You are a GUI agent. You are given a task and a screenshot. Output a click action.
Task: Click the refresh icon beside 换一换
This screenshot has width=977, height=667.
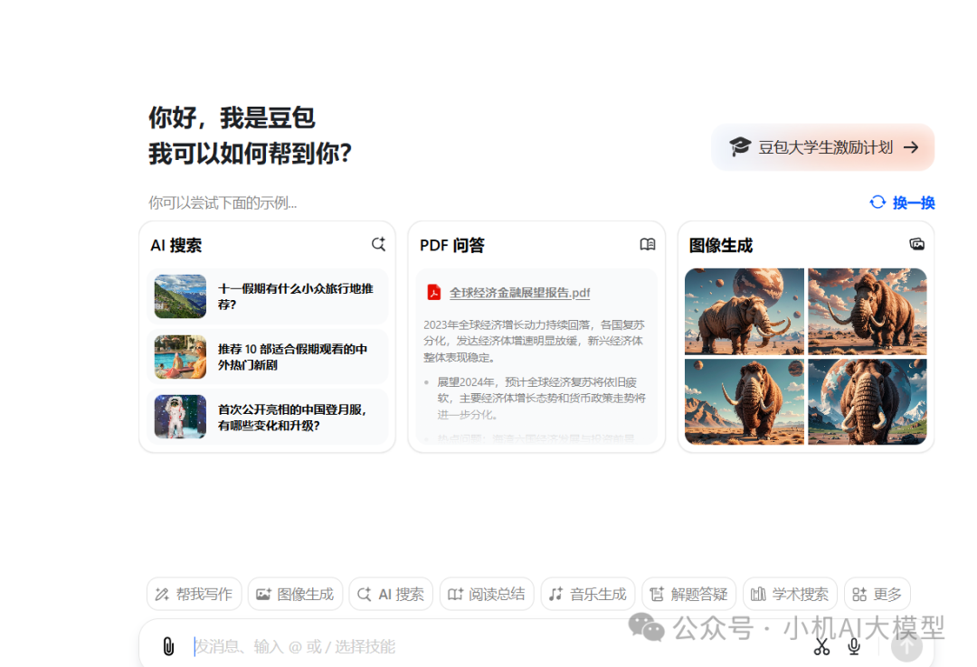pos(877,202)
